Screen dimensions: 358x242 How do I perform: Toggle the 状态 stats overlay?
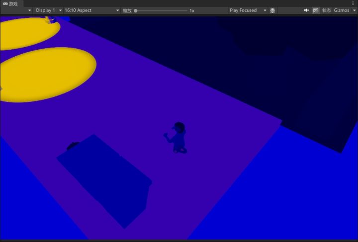(x=326, y=10)
